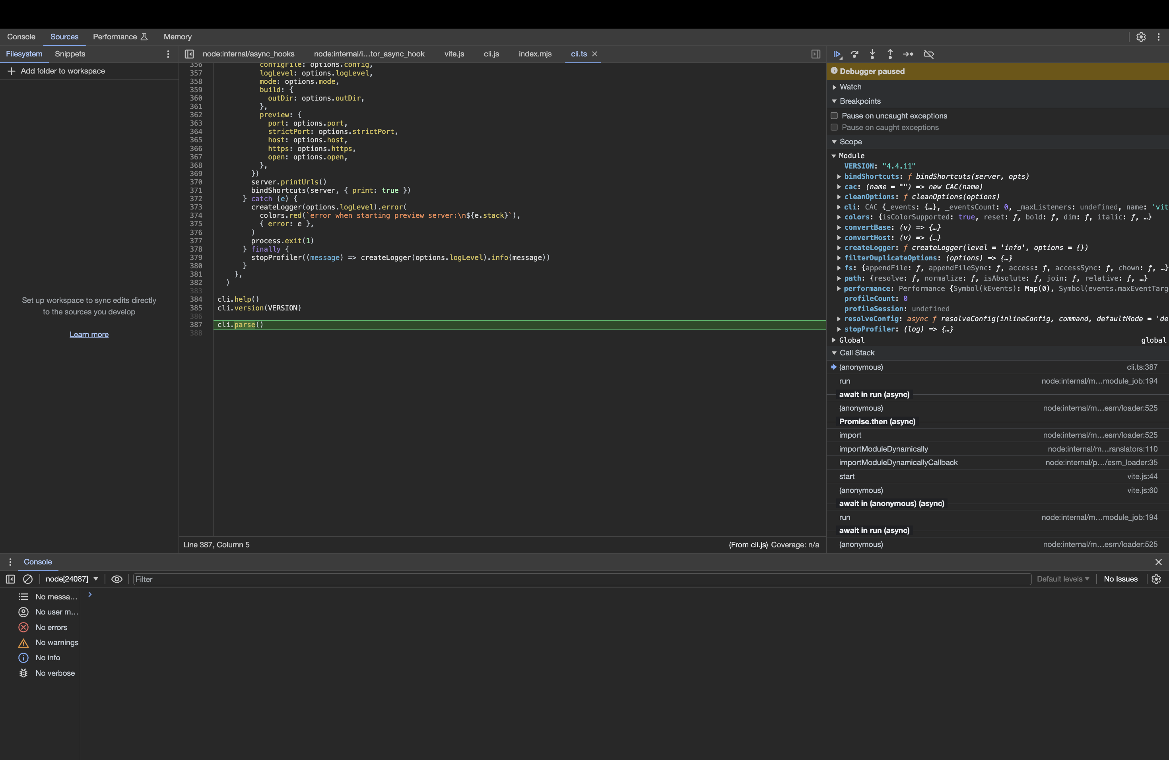Open the node[24087] context dropdown
This screenshot has height=760, width=1169.
[72, 579]
